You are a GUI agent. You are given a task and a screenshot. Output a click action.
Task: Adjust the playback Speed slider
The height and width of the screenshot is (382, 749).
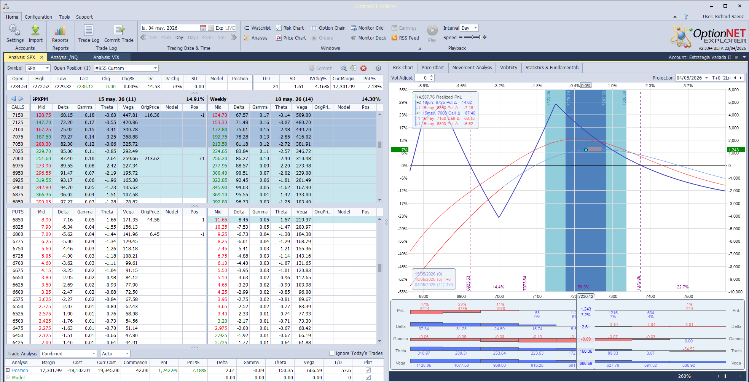pyautogui.click(x=473, y=37)
